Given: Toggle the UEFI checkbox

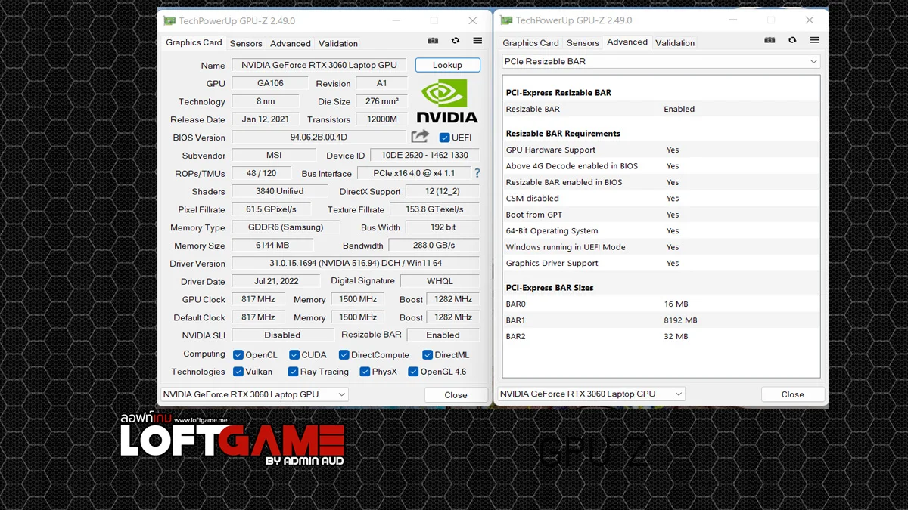Looking at the screenshot, I should (x=444, y=138).
